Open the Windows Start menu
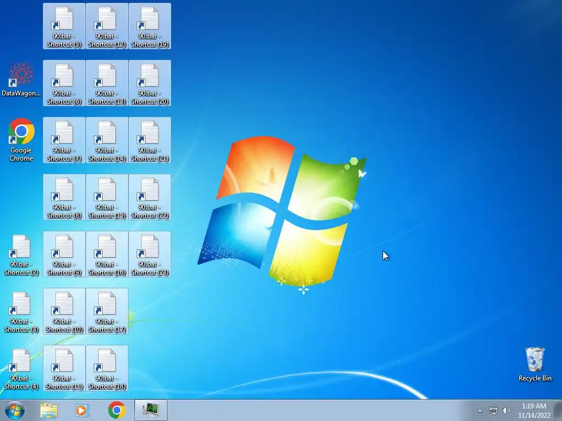562x421 pixels. coord(15,410)
